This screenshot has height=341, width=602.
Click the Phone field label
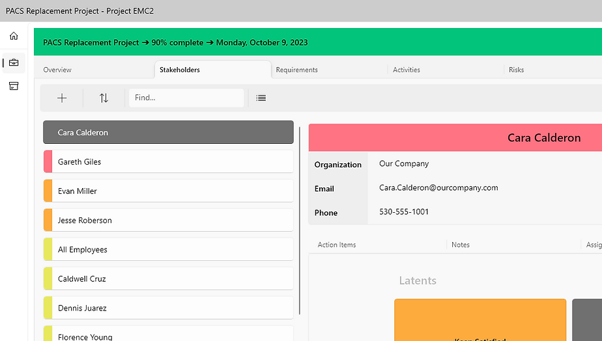326,213
